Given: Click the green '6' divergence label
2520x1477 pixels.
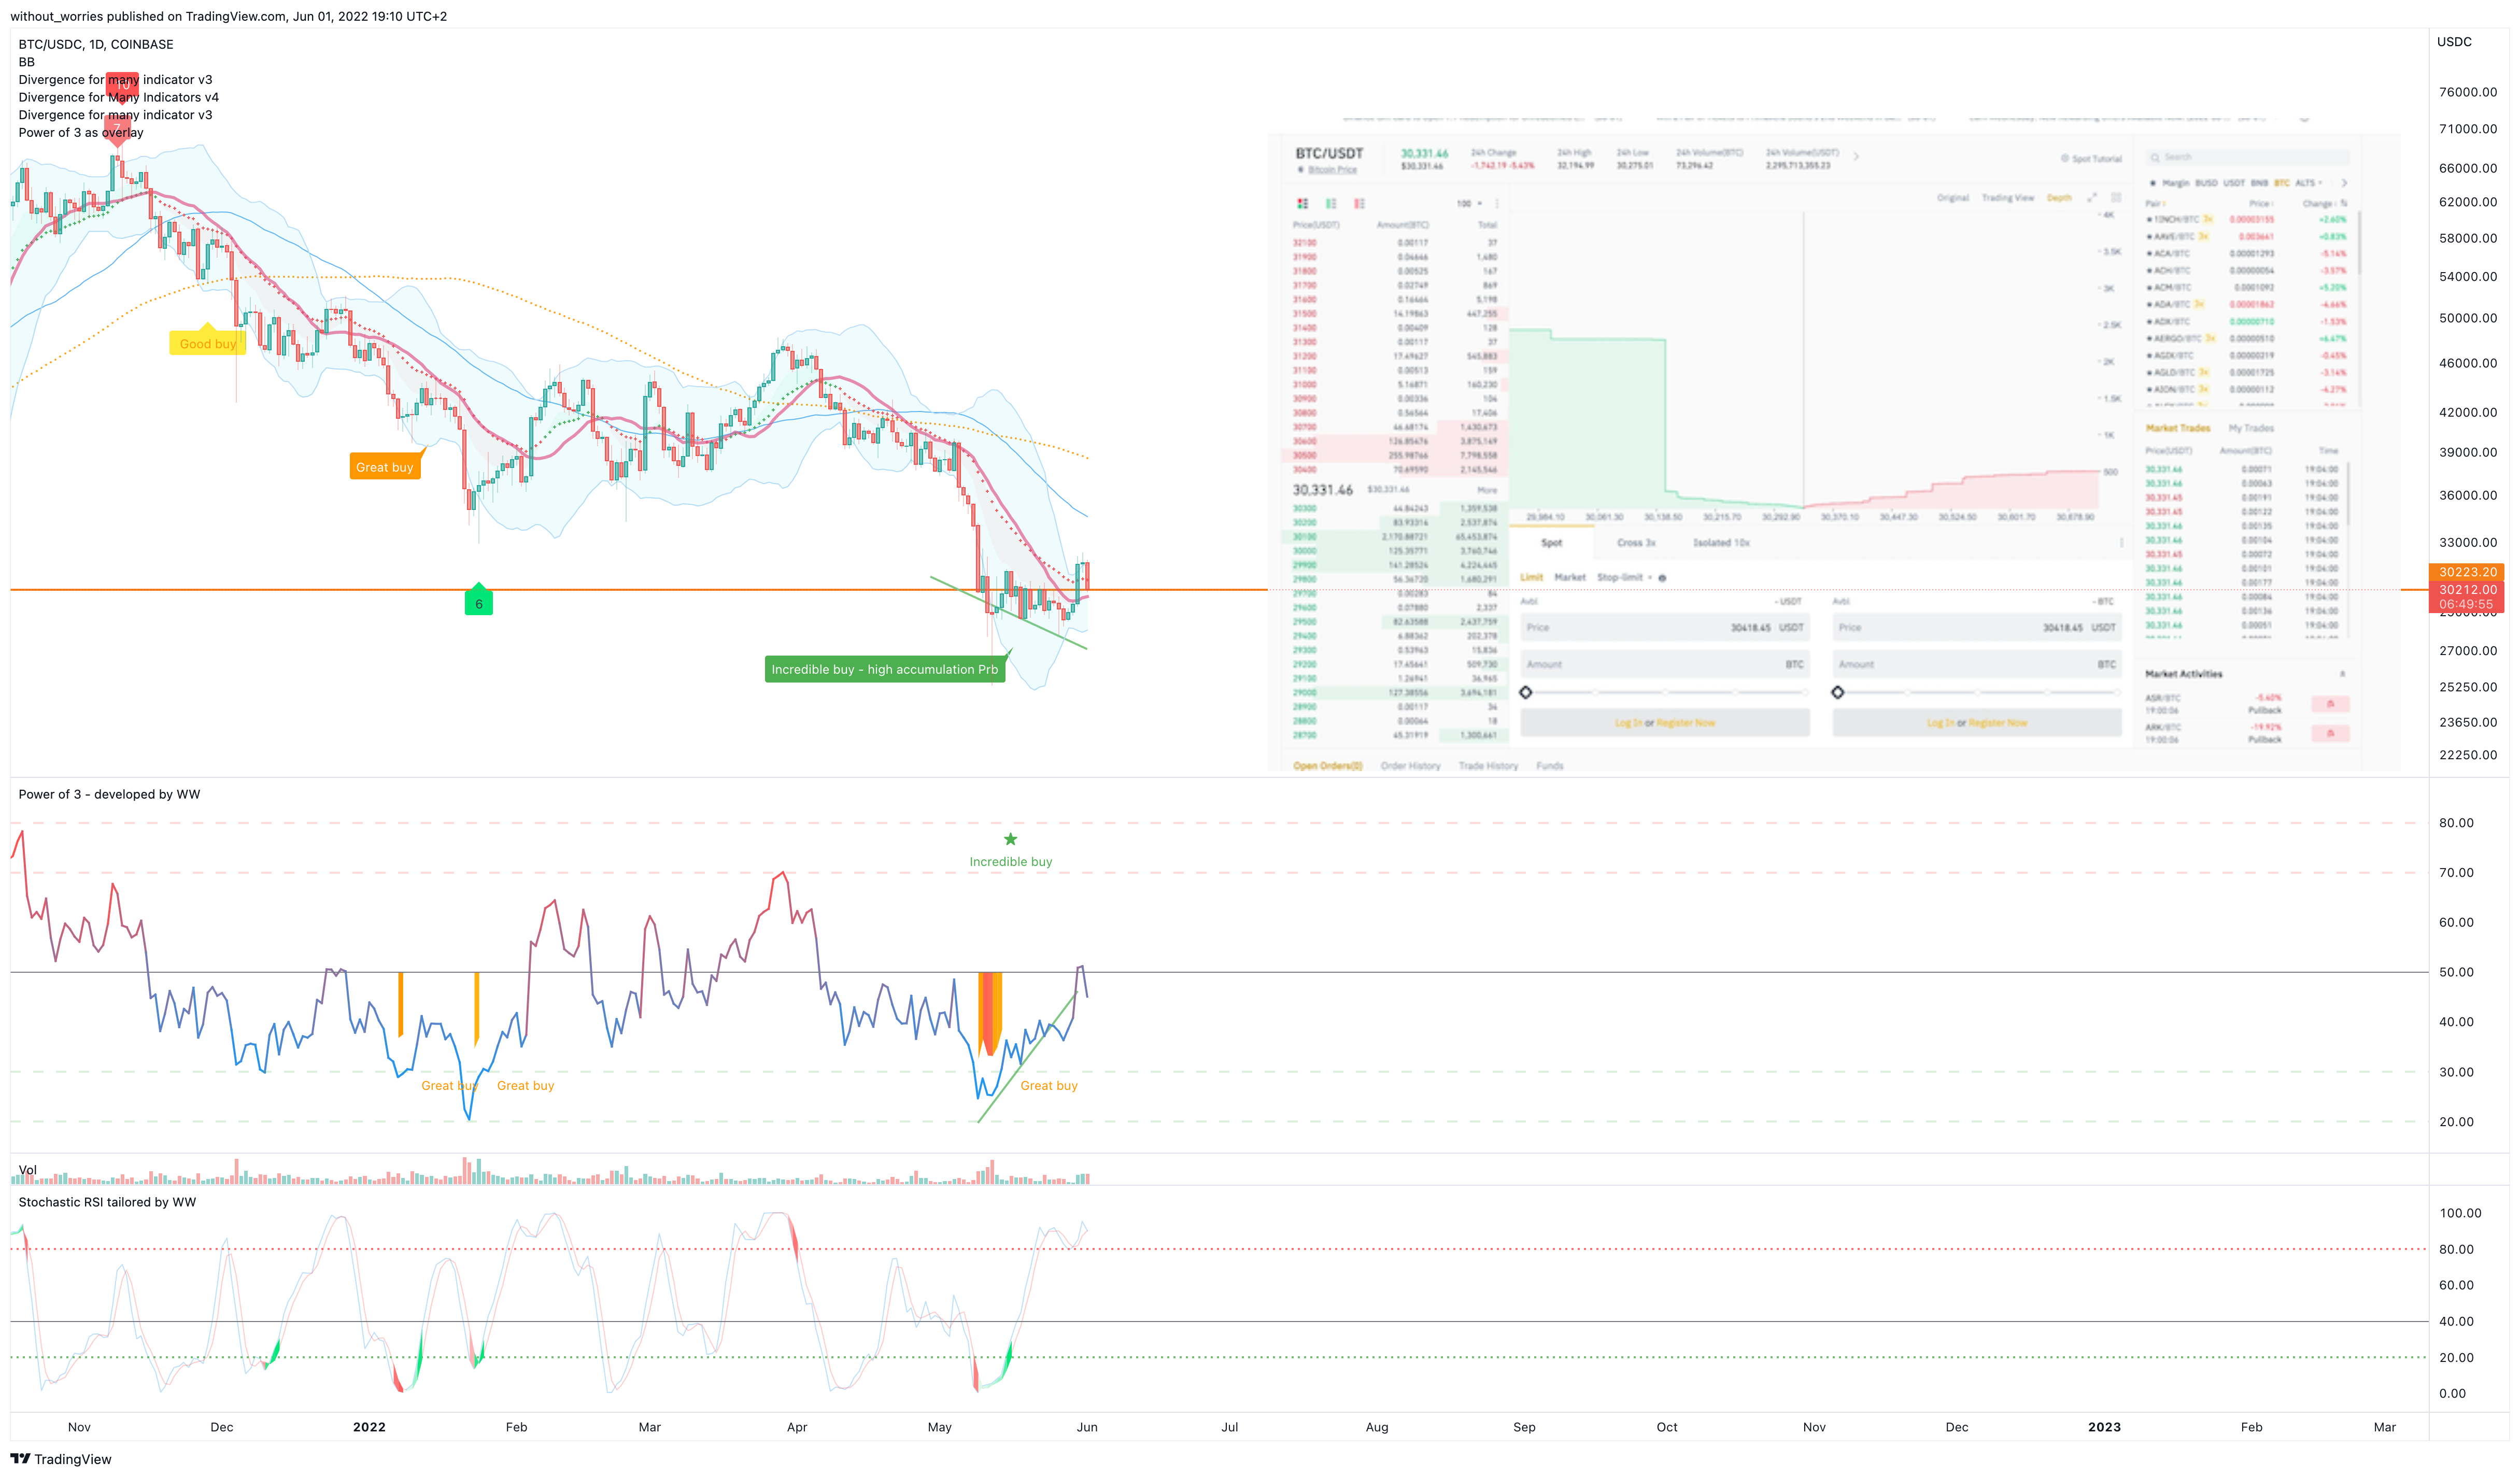Looking at the screenshot, I should point(479,601).
